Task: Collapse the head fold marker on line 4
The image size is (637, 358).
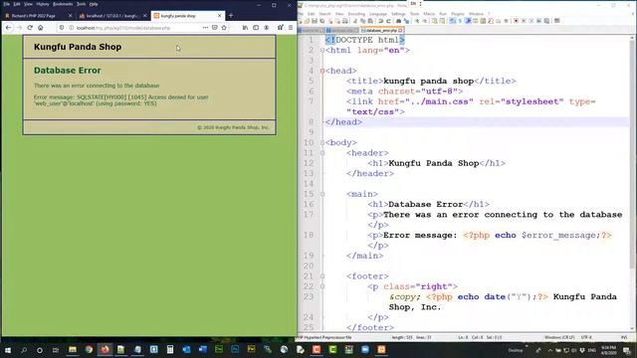Action: click(x=322, y=71)
